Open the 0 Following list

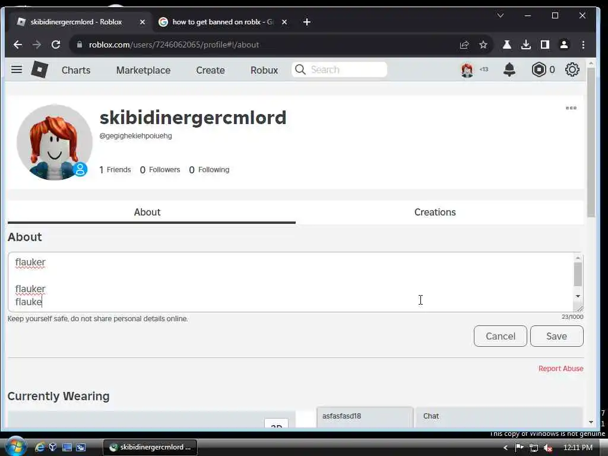[x=209, y=170]
